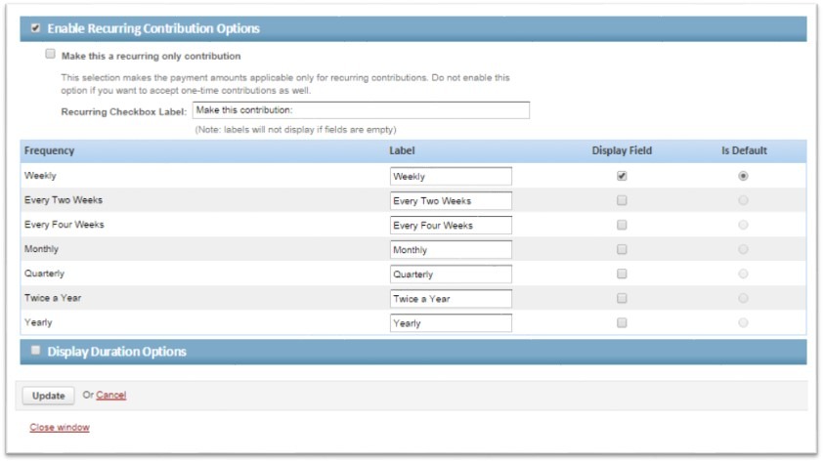824x463 pixels.
Task: Check Display Field for Yearly
Action: (622, 323)
